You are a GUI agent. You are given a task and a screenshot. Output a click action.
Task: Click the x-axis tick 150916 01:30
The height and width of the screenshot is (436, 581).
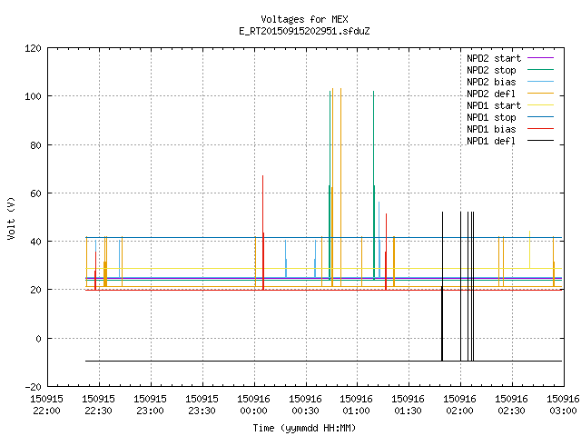(x=409, y=405)
